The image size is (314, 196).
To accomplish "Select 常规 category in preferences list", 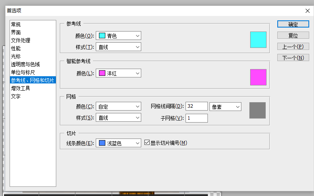I will [33, 24].
